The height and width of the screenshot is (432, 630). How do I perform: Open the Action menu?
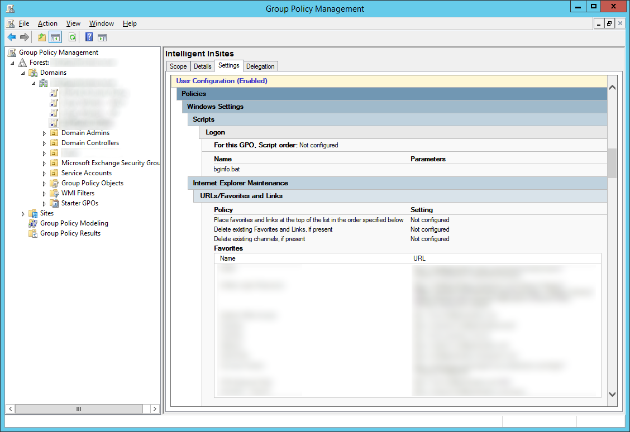[47, 23]
